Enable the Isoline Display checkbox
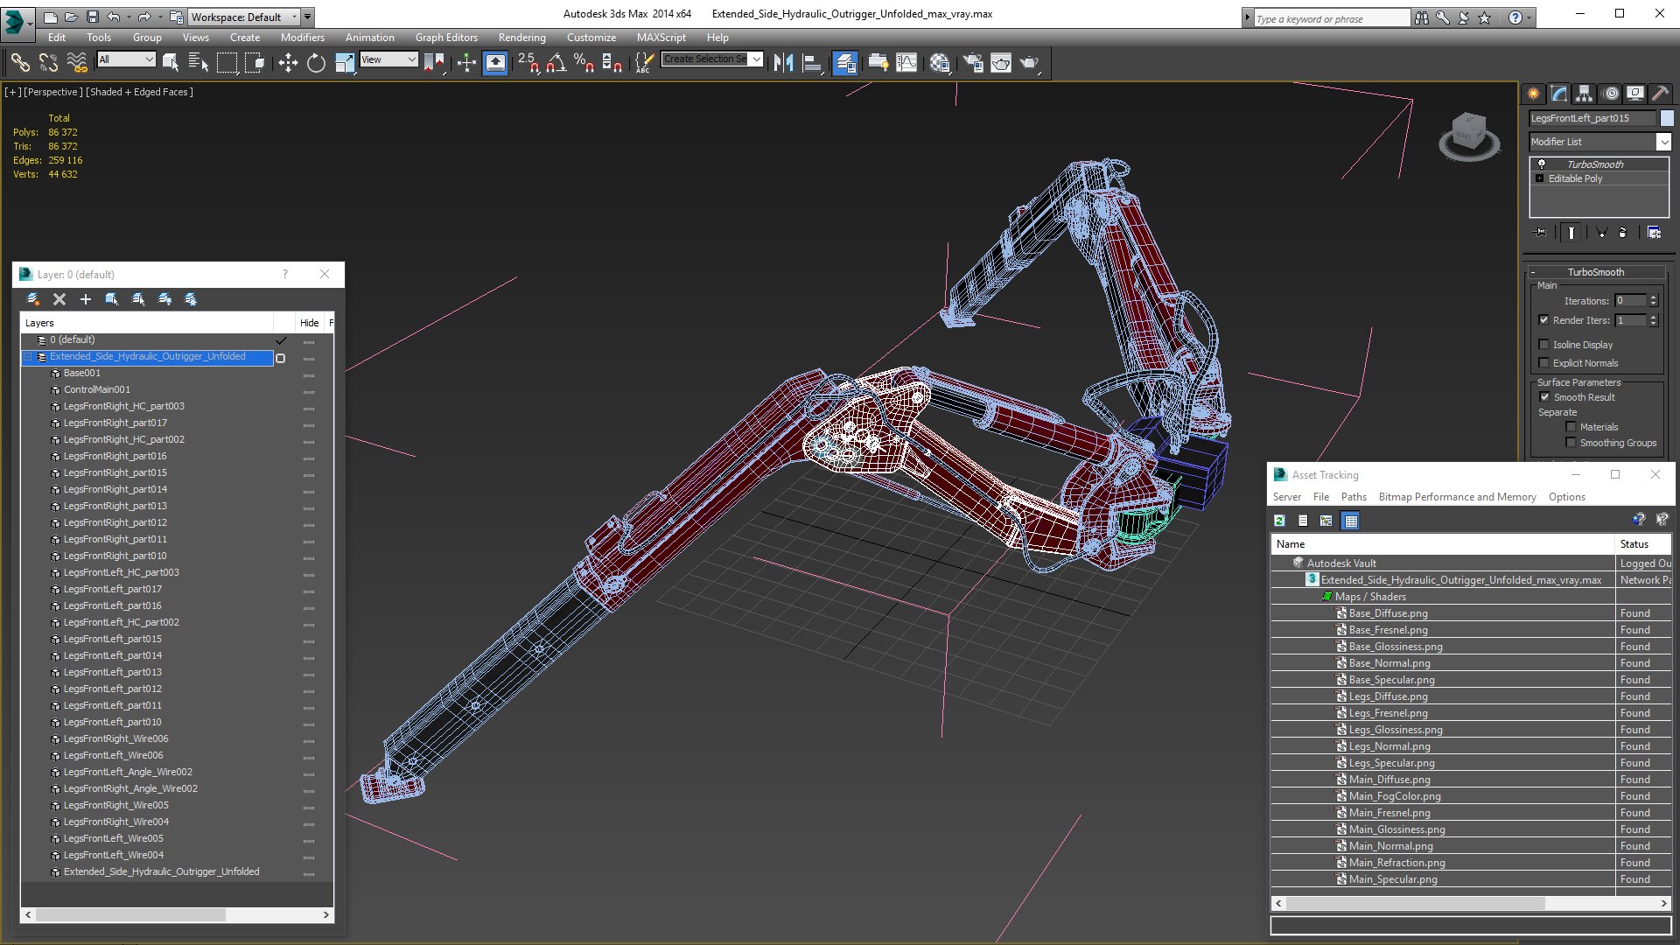 [1544, 345]
